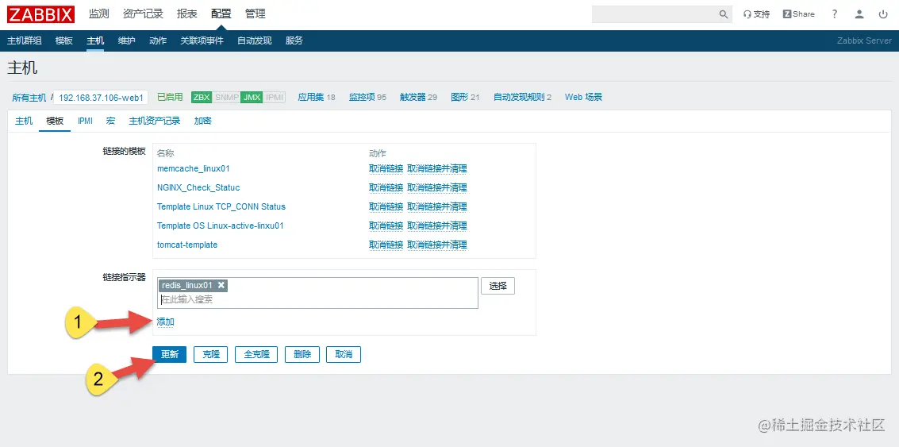This screenshot has height=447, width=899.
Task: Click the 192.168.37.106-web1 host breadcrumb
Action: (101, 98)
